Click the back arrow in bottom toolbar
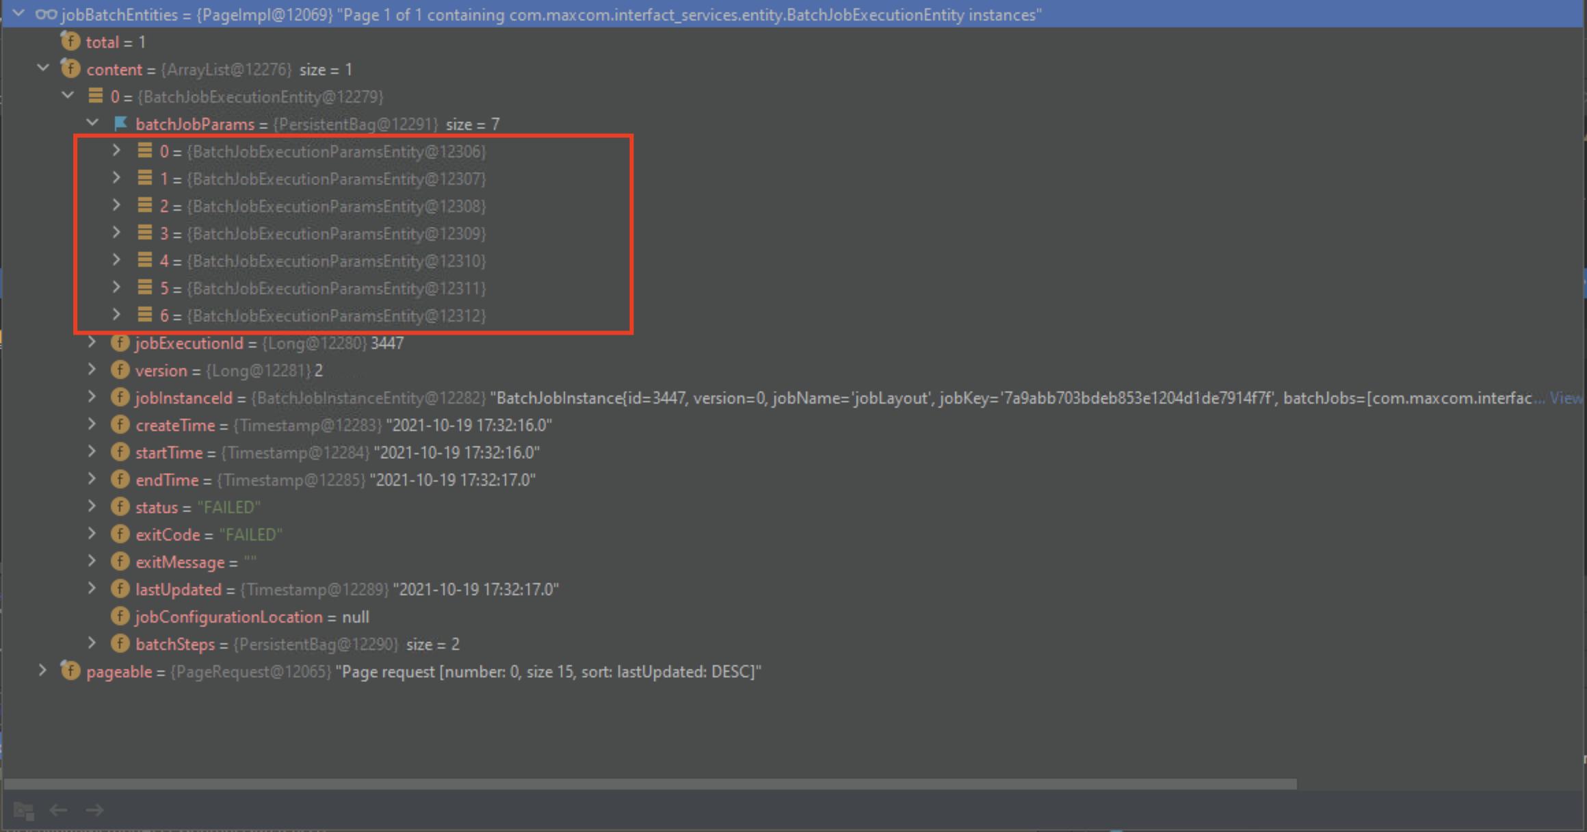1587x832 pixels. 59,810
